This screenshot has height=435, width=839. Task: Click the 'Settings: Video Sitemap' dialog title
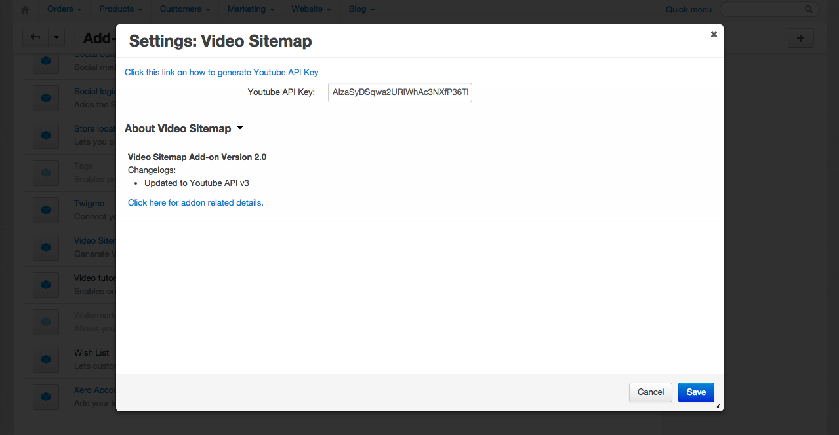coord(220,41)
